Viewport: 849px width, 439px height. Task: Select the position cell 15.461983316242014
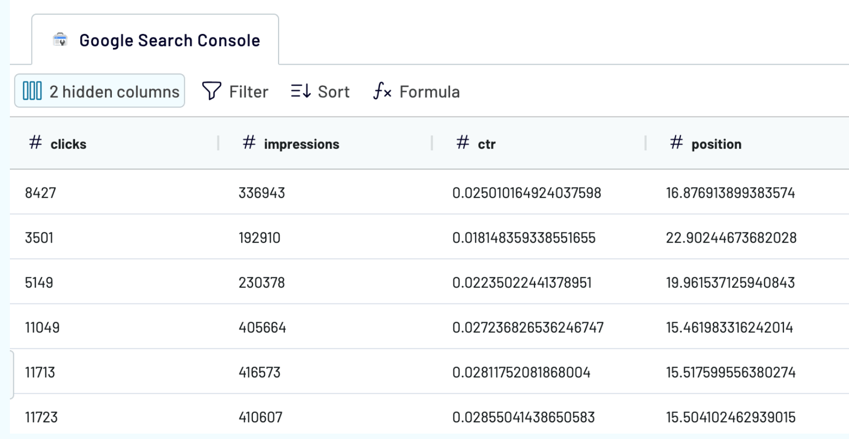[729, 328]
